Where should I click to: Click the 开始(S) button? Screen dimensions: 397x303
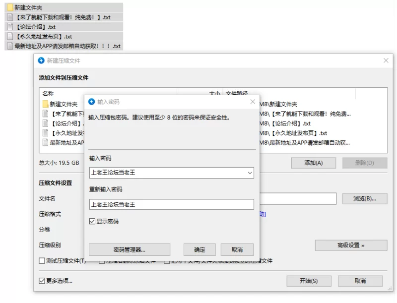pyautogui.click(x=309, y=281)
